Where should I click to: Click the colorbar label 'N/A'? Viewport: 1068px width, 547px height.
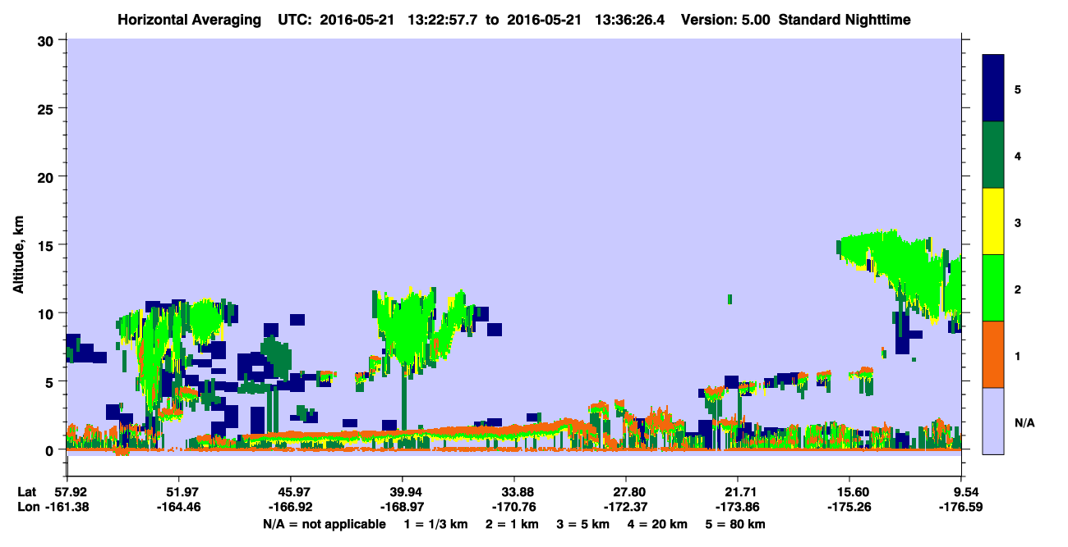coord(1024,422)
